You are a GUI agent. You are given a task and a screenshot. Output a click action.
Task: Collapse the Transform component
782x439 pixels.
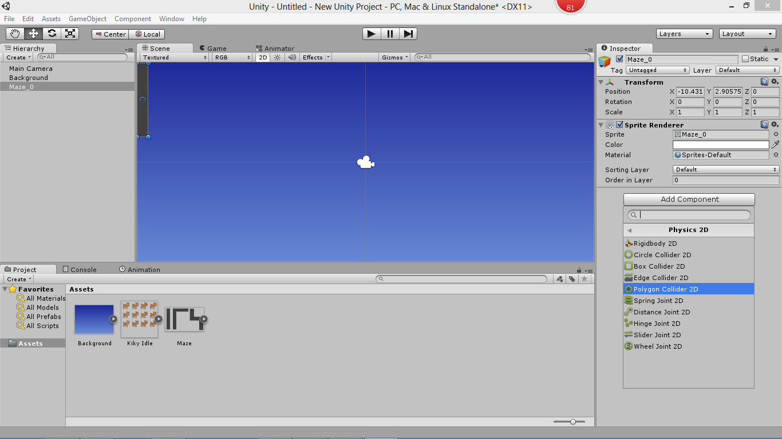coord(601,82)
